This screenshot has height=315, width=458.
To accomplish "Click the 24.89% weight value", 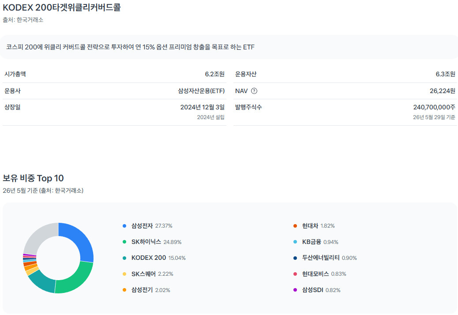I will 173,242.
